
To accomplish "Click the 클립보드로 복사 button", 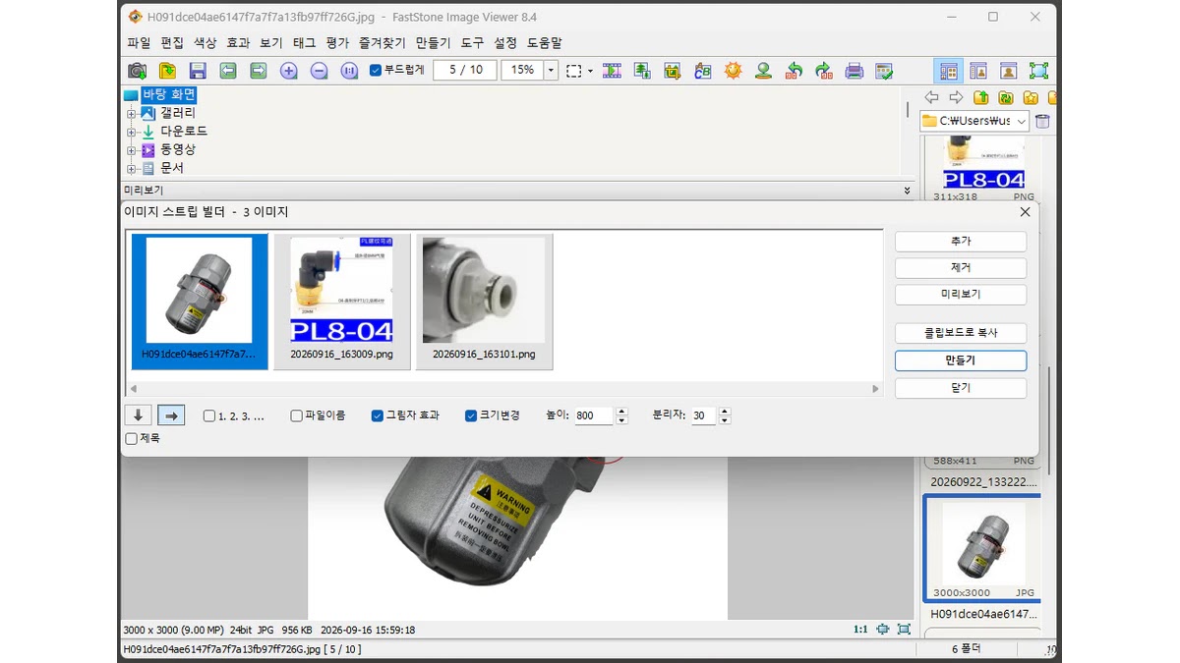I will pyautogui.click(x=961, y=333).
